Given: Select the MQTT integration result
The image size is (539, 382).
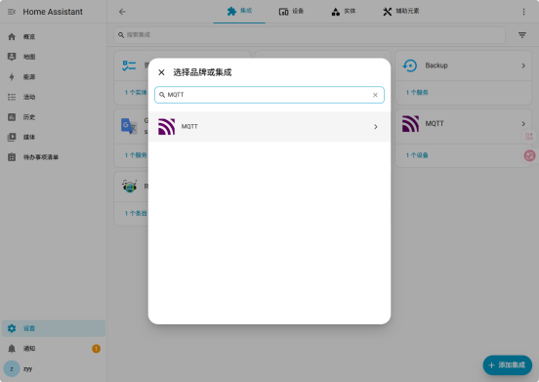Looking at the screenshot, I should click(x=269, y=127).
